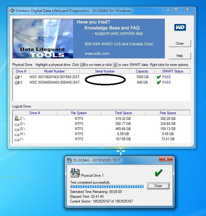
Task: Click the Elapsed Time 02:41:40 text
Action: pos(87,197)
